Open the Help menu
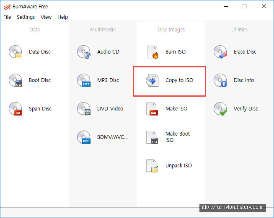Image resolution: width=274 pixels, height=218 pixels. pos(62,17)
